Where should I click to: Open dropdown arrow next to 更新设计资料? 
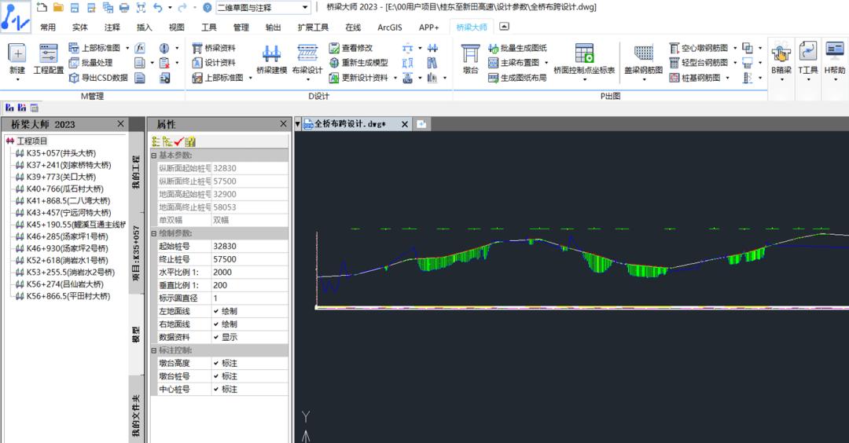[x=395, y=78]
